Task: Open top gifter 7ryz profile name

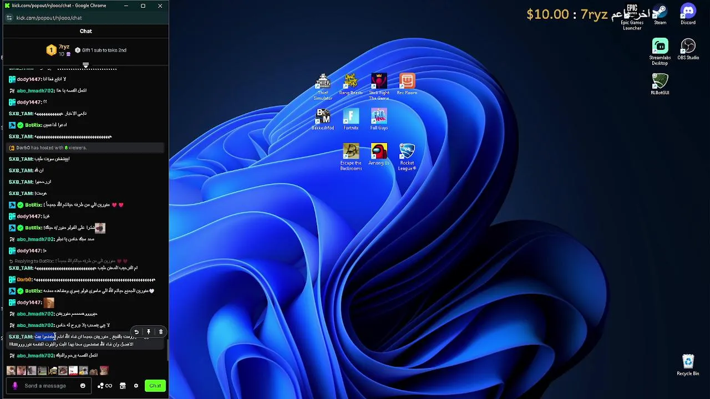Action: coord(64,47)
